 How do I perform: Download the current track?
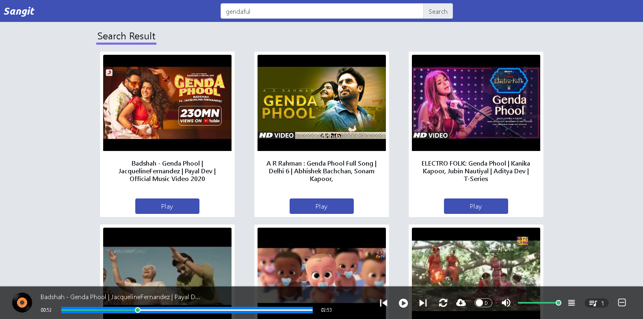coord(461,303)
